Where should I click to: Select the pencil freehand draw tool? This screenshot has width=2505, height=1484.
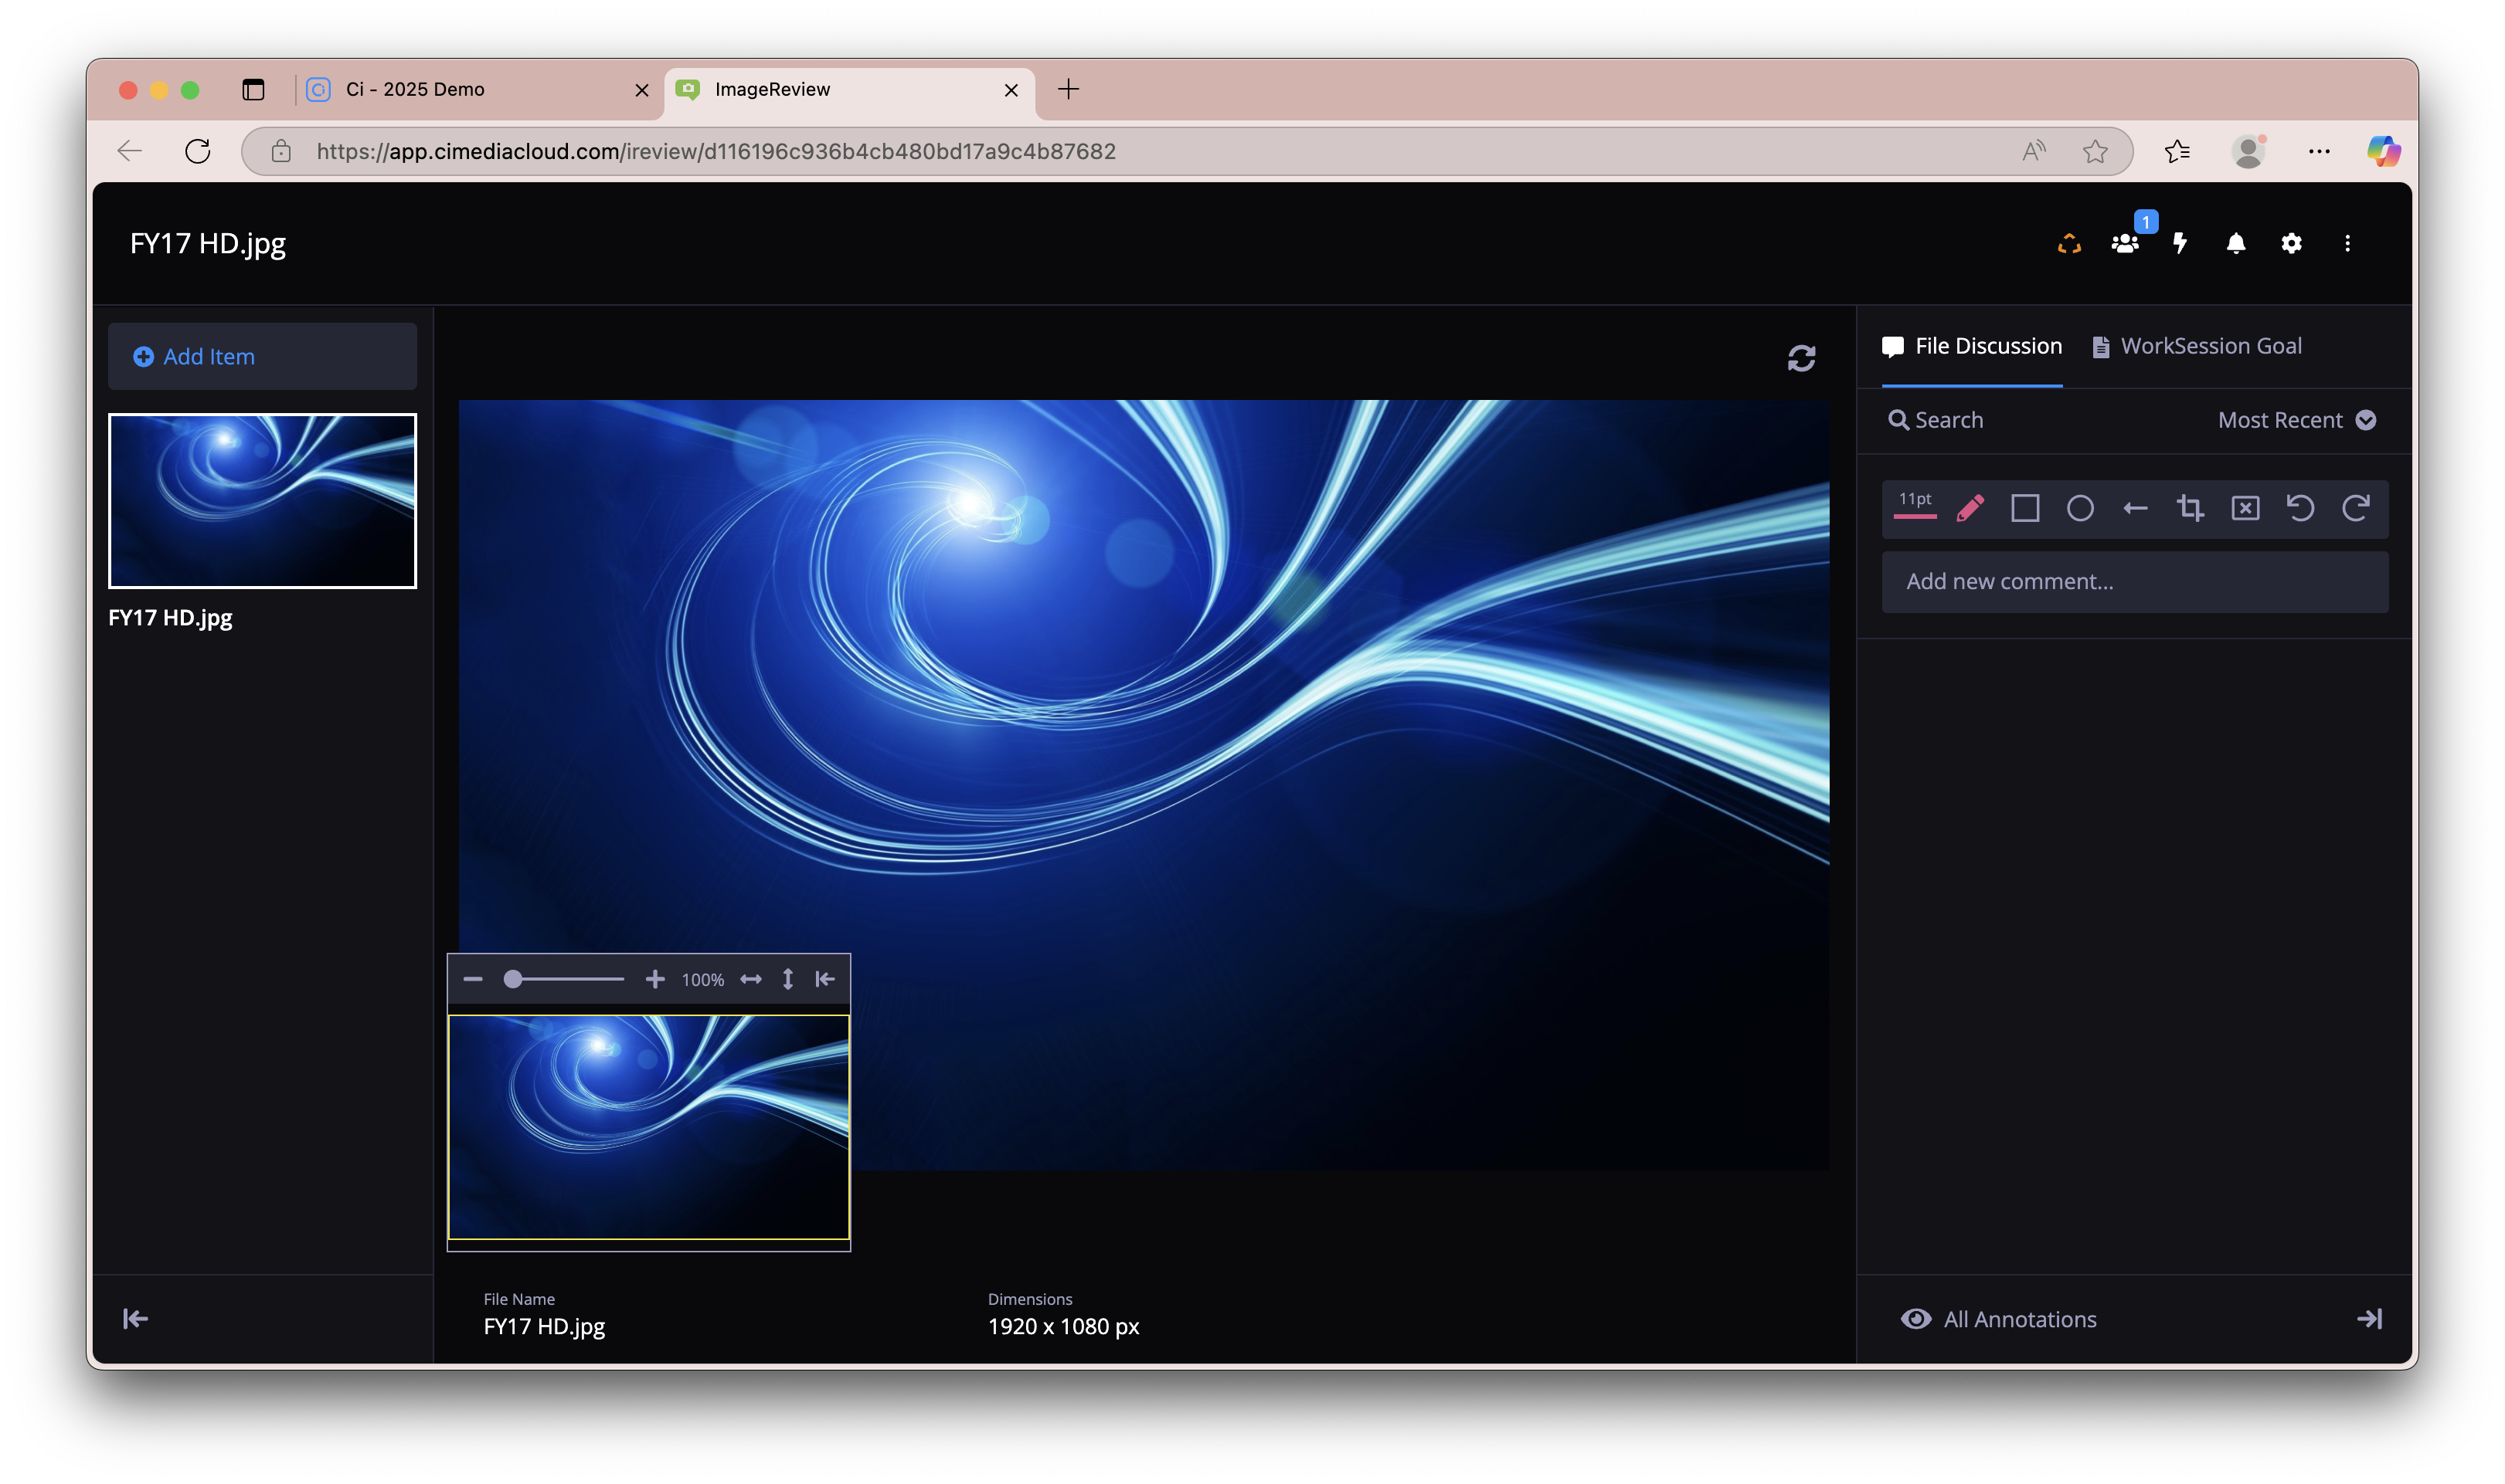(1970, 508)
